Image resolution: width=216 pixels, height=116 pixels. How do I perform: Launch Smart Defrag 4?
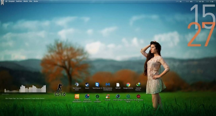coord(118,98)
